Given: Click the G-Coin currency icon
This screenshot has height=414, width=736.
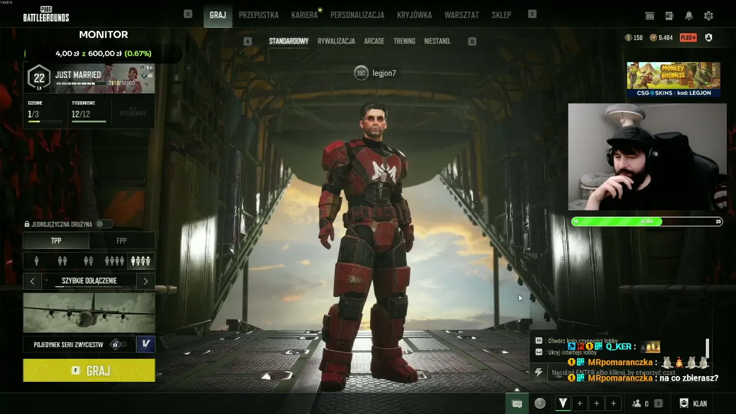Looking at the screenshot, I should point(628,37).
